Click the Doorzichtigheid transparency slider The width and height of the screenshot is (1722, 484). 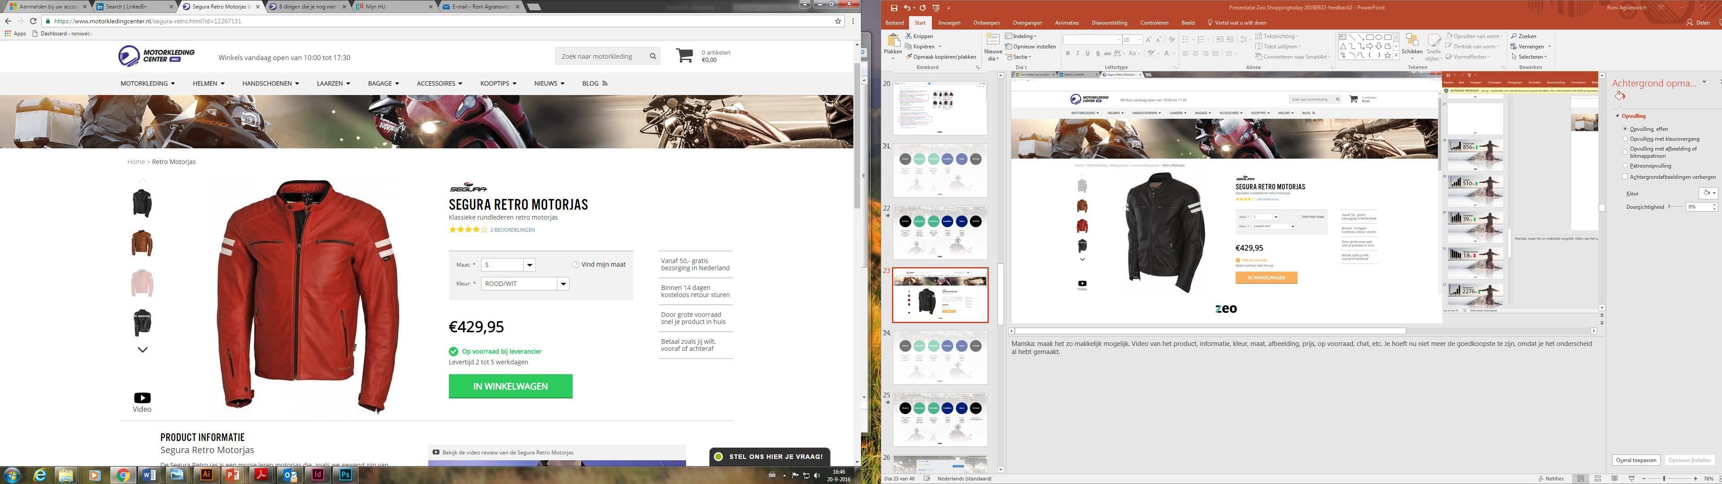pos(1675,207)
